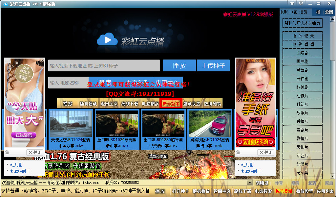Click the sidebar scrollbar up arrow
Image resolution: width=336 pixels, height=197 pixels.
coord(333,19)
